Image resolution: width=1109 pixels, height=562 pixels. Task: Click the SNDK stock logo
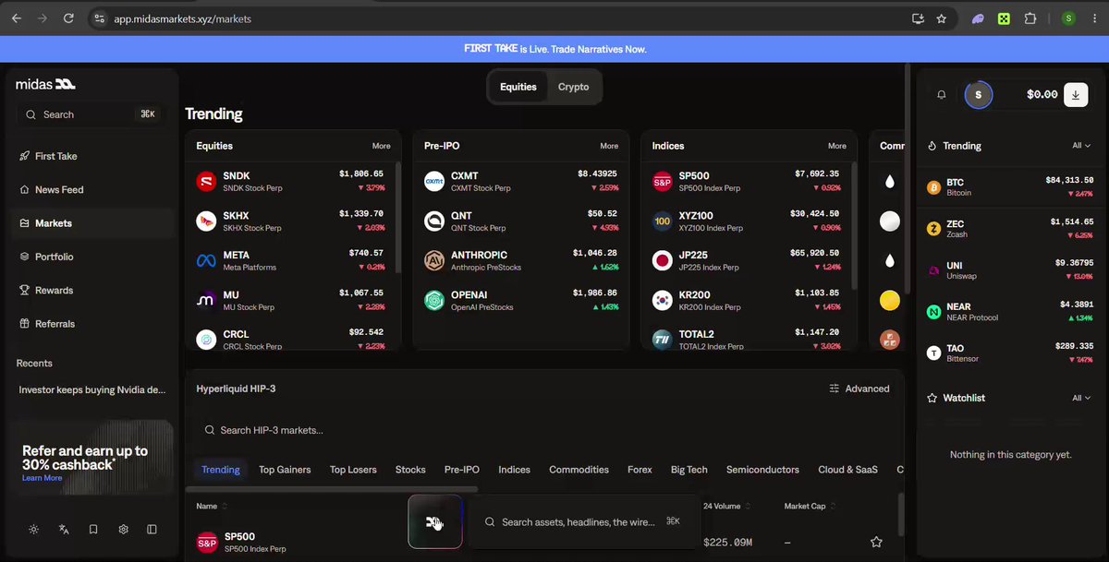[206, 181]
